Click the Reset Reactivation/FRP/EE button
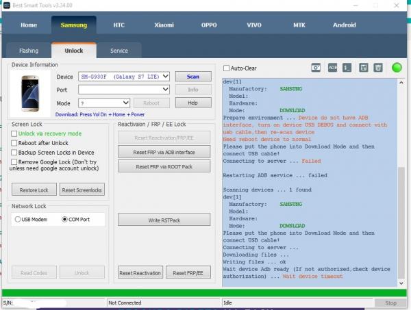Viewport: 411px width, 310px height. (164, 138)
